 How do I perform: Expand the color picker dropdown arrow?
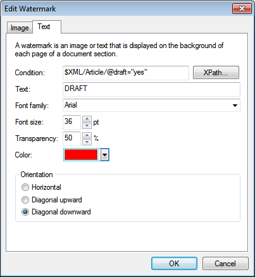click(104, 155)
